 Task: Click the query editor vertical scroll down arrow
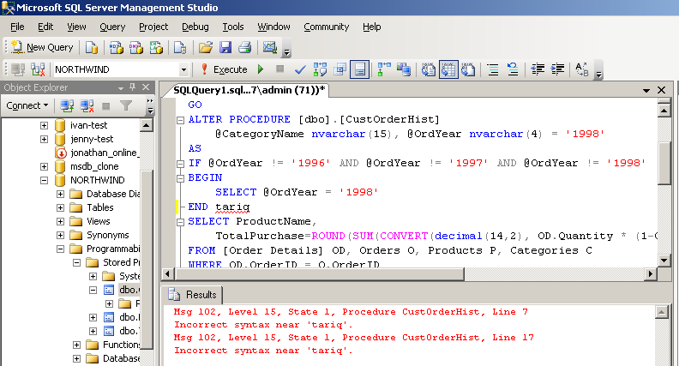(664, 261)
